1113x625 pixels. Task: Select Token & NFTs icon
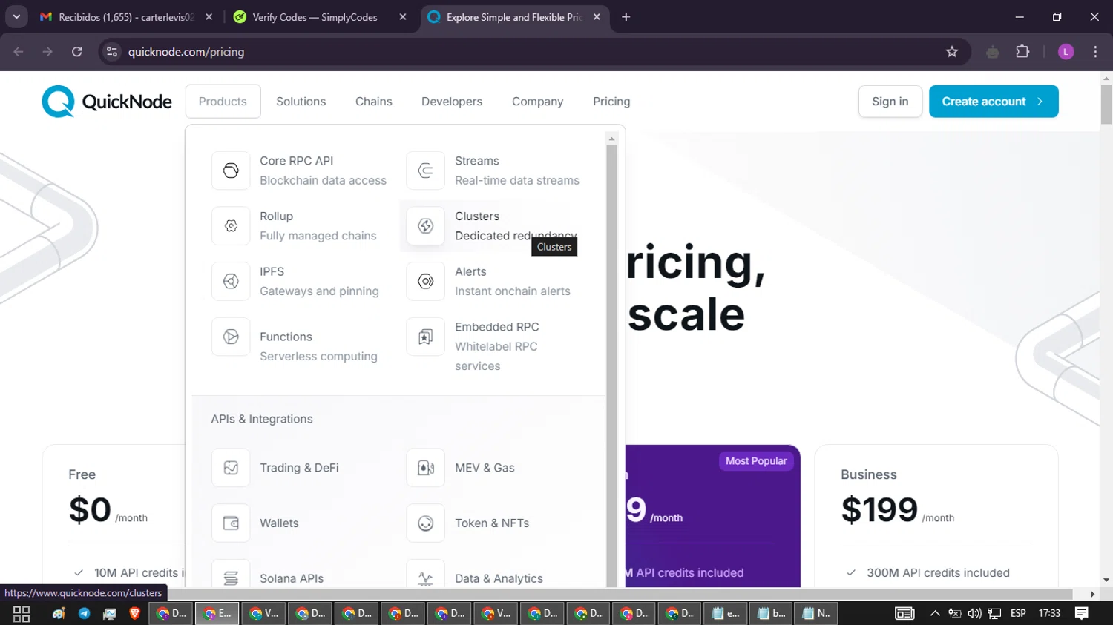click(x=426, y=523)
